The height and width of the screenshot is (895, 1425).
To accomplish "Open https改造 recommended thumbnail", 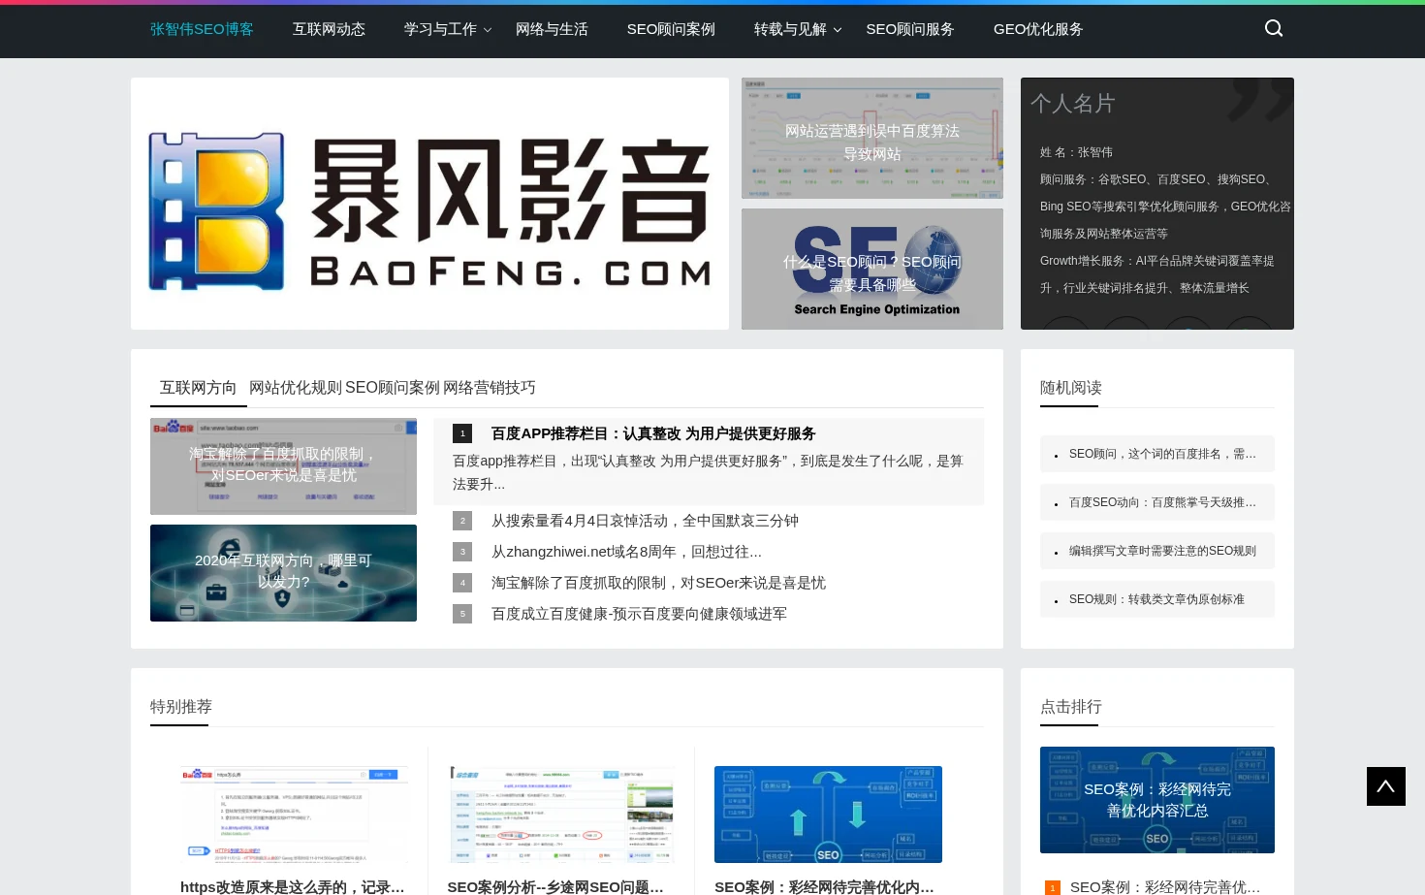I will [x=294, y=815].
